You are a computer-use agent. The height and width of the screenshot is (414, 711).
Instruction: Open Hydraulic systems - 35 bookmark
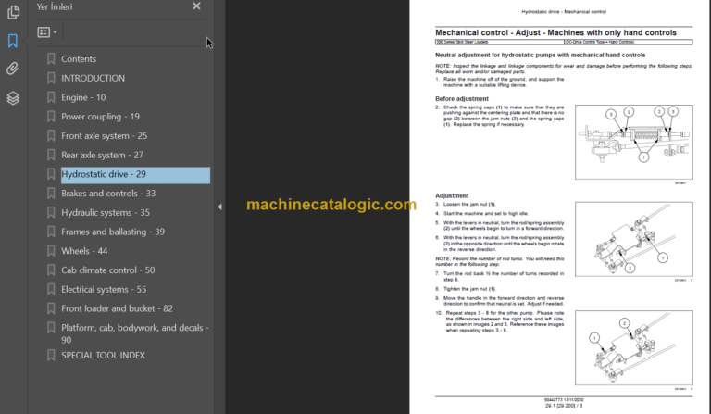pyautogui.click(x=106, y=213)
